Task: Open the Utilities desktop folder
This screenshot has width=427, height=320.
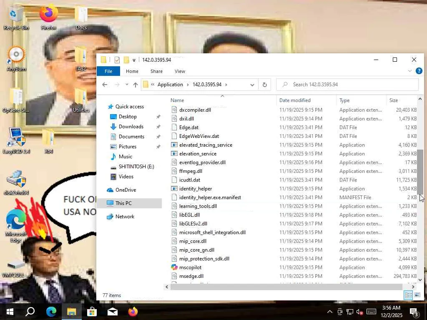Action: click(81, 100)
